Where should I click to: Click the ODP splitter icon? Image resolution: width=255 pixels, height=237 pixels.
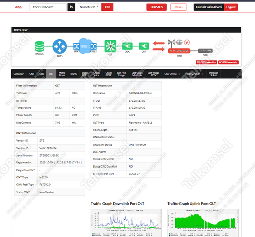pos(144,46)
